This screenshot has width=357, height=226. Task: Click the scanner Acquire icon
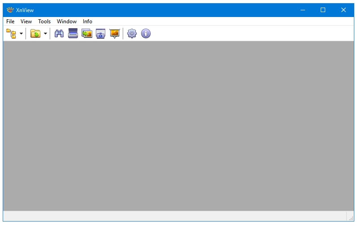(73, 34)
